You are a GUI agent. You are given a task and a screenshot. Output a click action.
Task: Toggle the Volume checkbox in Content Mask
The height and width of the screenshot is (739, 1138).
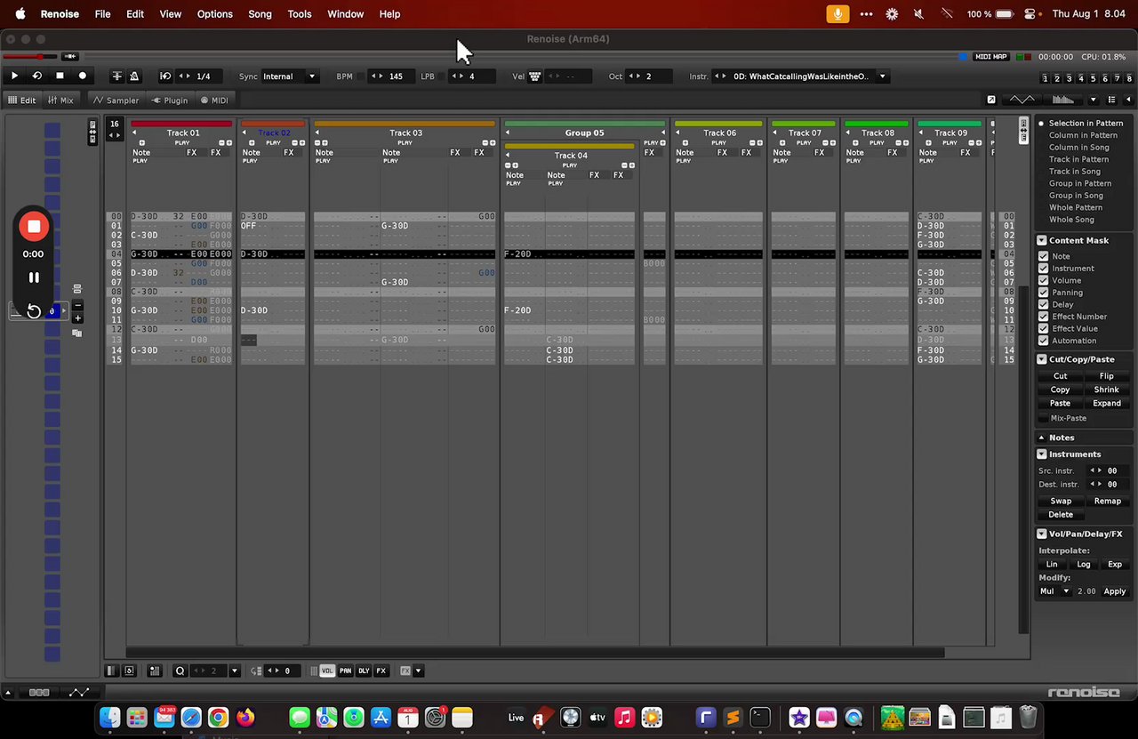tap(1044, 280)
